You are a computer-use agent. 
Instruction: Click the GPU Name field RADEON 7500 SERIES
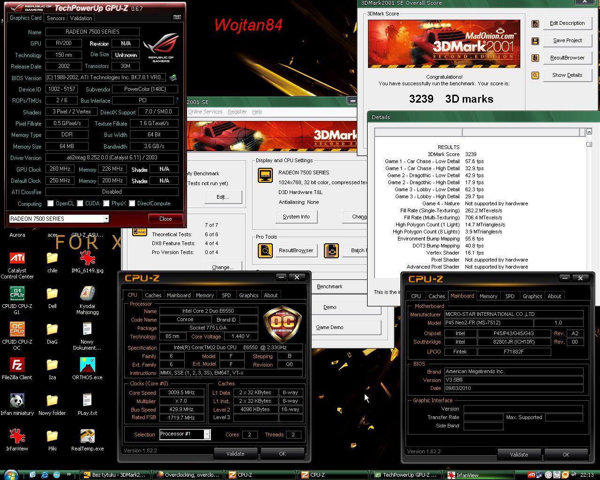pyautogui.click(x=92, y=32)
